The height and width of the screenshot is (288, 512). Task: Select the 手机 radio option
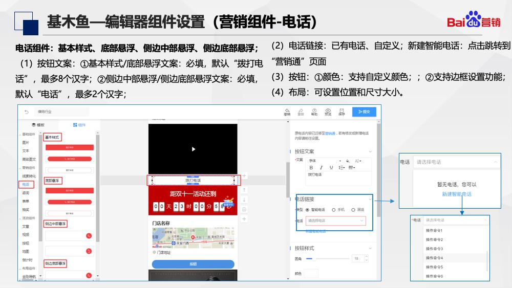(x=334, y=210)
